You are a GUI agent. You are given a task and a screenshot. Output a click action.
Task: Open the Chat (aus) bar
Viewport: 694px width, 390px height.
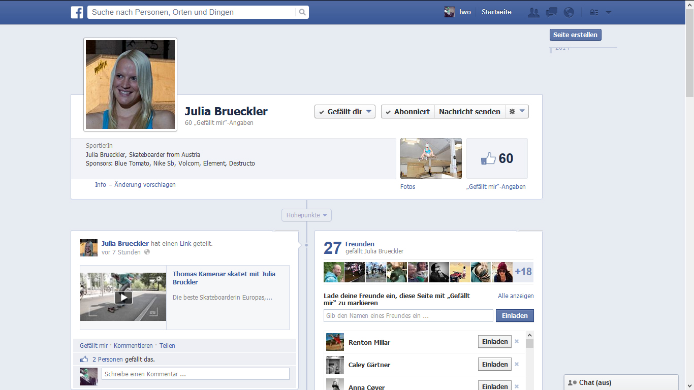621,382
